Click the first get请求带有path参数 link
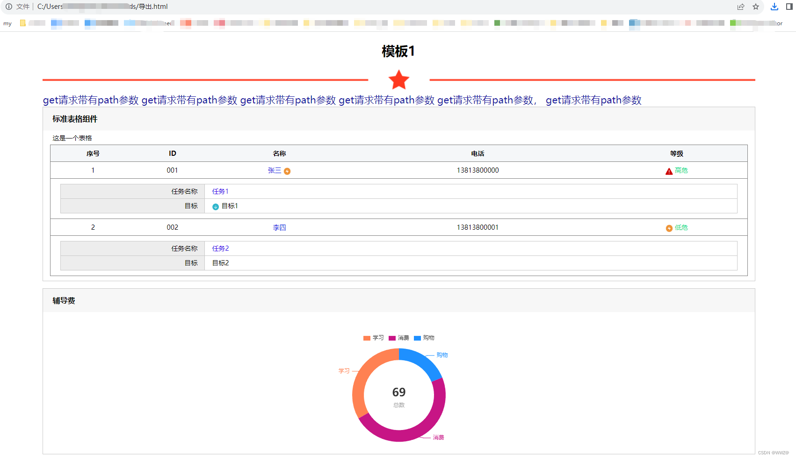Viewport: 796px width, 459px height. click(91, 100)
